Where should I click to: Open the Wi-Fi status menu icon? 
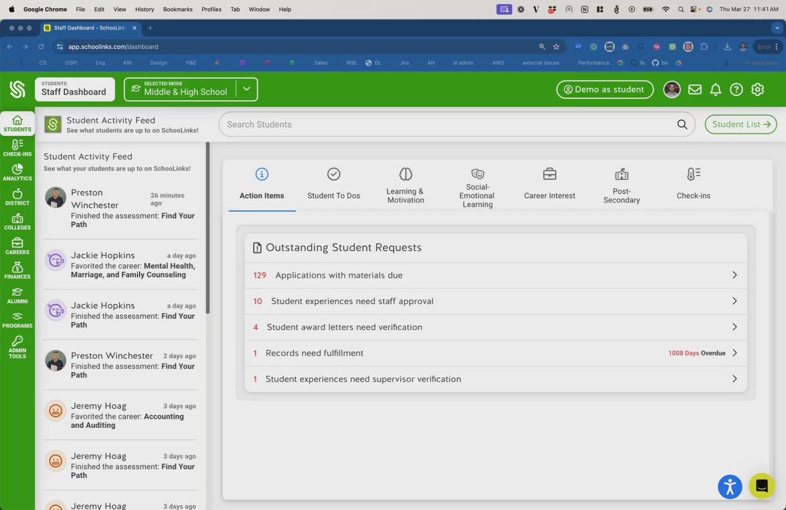pos(666,9)
